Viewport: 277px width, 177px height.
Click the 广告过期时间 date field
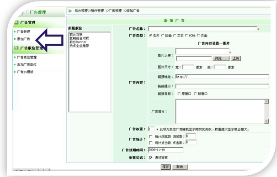(x=165, y=150)
